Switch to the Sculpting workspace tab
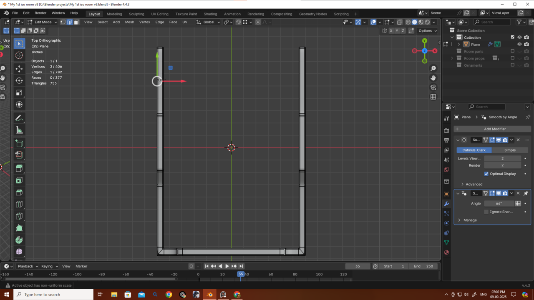This screenshot has width=534, height=300. (136, 14)
